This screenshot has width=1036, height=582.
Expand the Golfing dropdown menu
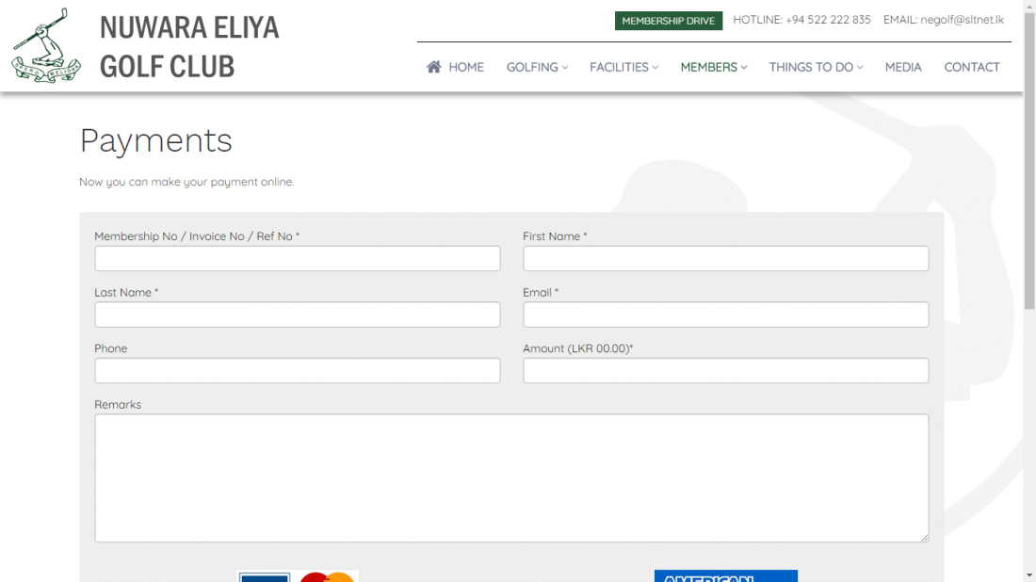537,67
